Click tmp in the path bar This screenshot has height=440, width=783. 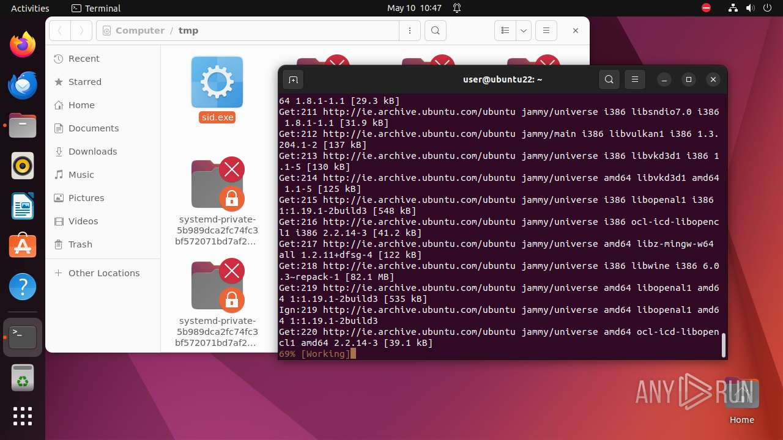click(188, 31)
